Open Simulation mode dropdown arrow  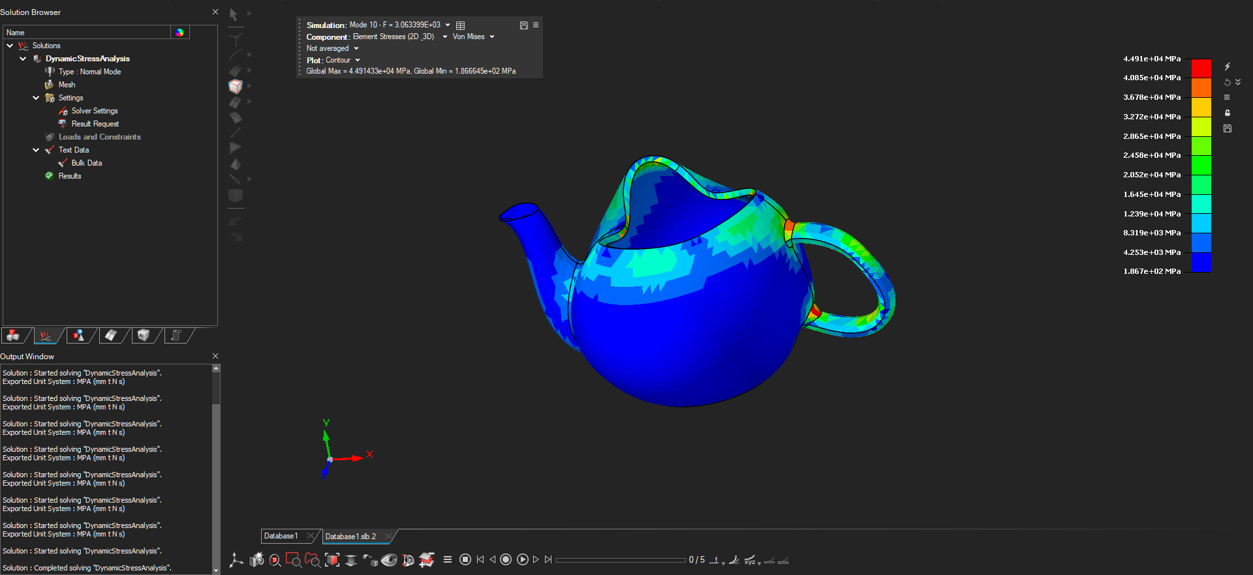pos(448,25)
